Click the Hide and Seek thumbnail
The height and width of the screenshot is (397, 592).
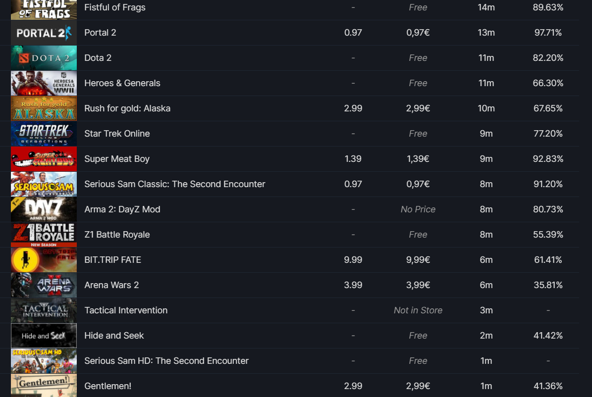pyautogui.click(x=44, y=336)
